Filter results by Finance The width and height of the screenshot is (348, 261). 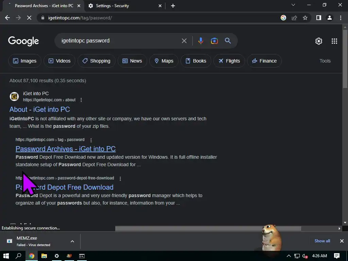click(x=264, y=61)
